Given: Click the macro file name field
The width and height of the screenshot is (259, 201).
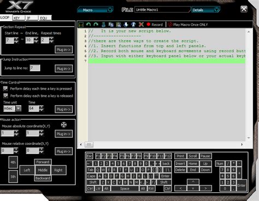Looking at the screenshot, I should coord(162,10).
